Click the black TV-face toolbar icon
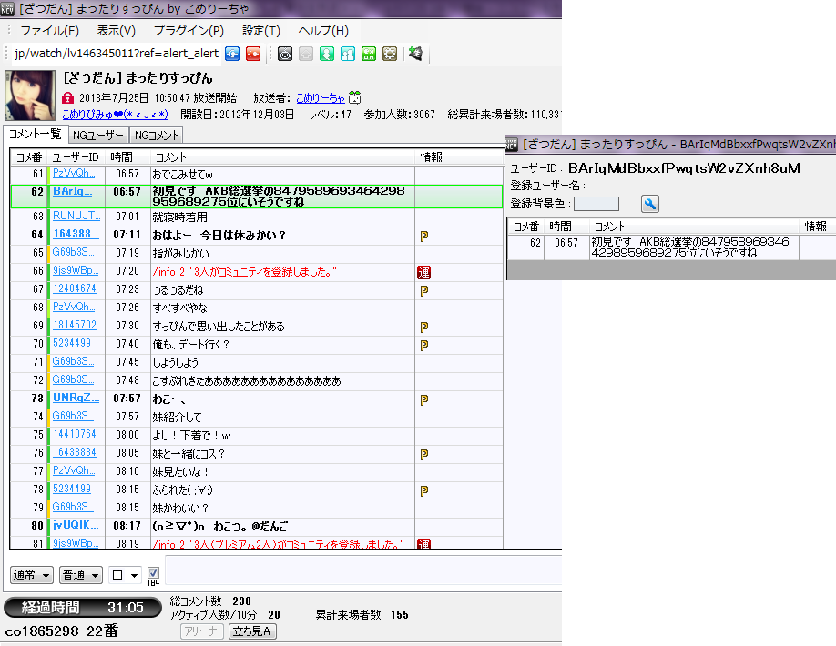The height and width of the screenshot is (646, 836). (x=285, y=54)
